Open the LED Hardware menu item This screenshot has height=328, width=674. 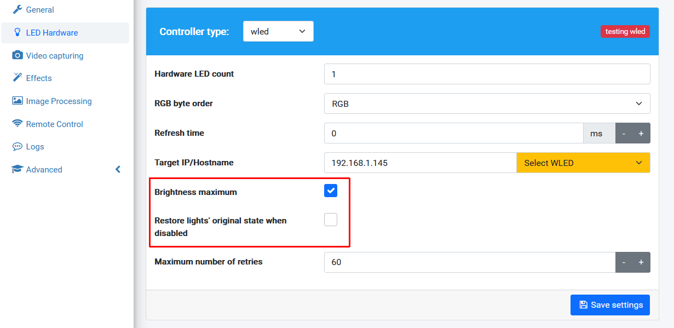(65, 33)
